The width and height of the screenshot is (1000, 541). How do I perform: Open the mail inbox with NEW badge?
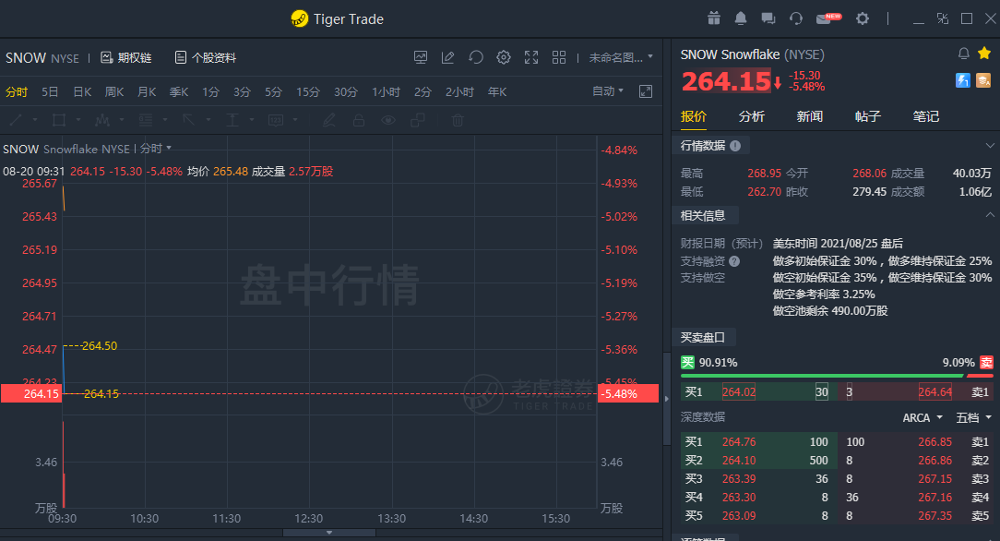[x=828, y=18]
